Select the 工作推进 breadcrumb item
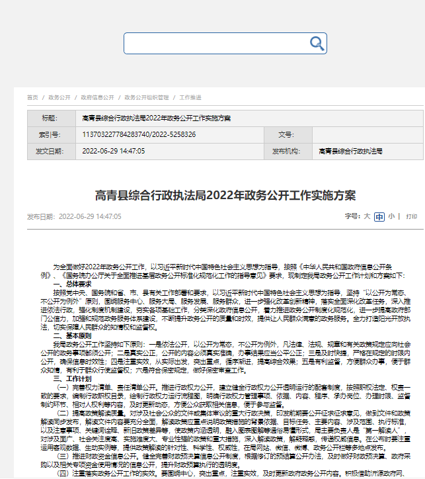425x479 pixels. [x=190, y=97]
